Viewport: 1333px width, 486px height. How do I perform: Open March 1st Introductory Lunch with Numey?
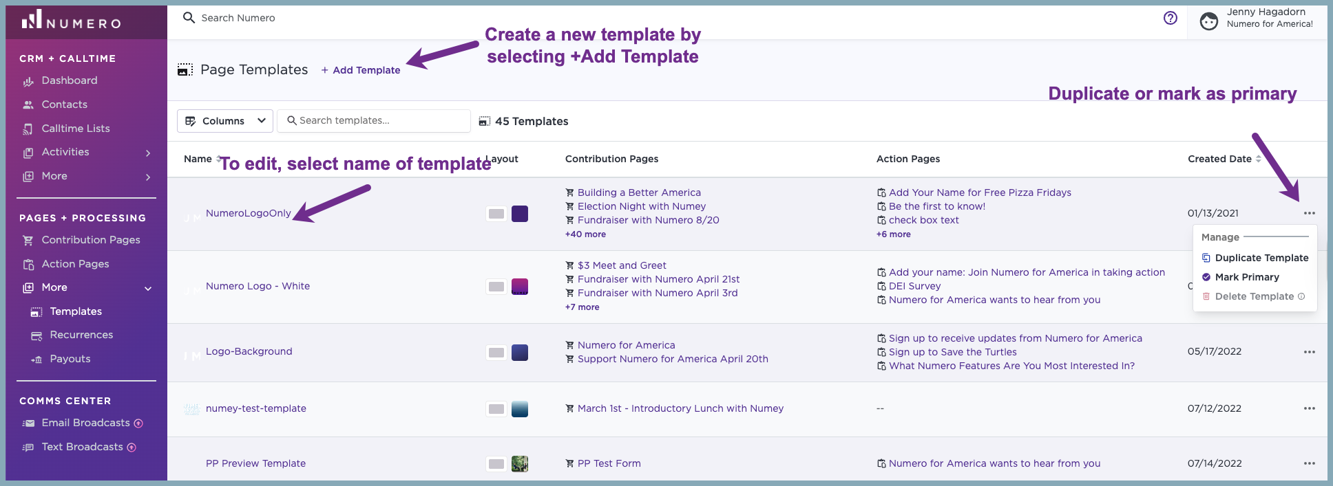[680, 408]
